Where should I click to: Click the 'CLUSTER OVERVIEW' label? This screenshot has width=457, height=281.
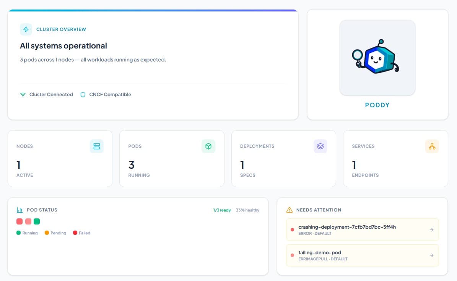[61, 29]
